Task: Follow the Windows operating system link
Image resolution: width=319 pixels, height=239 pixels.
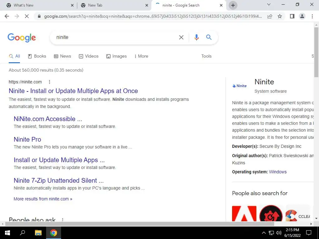Action: (278, 172)
